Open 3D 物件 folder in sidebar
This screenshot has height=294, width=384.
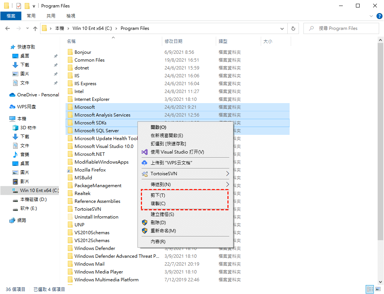[x=24, y=128]
